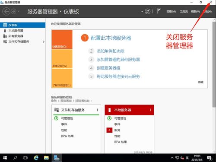Open the Windows Start menu
The image size is (216, 162).
5,158
